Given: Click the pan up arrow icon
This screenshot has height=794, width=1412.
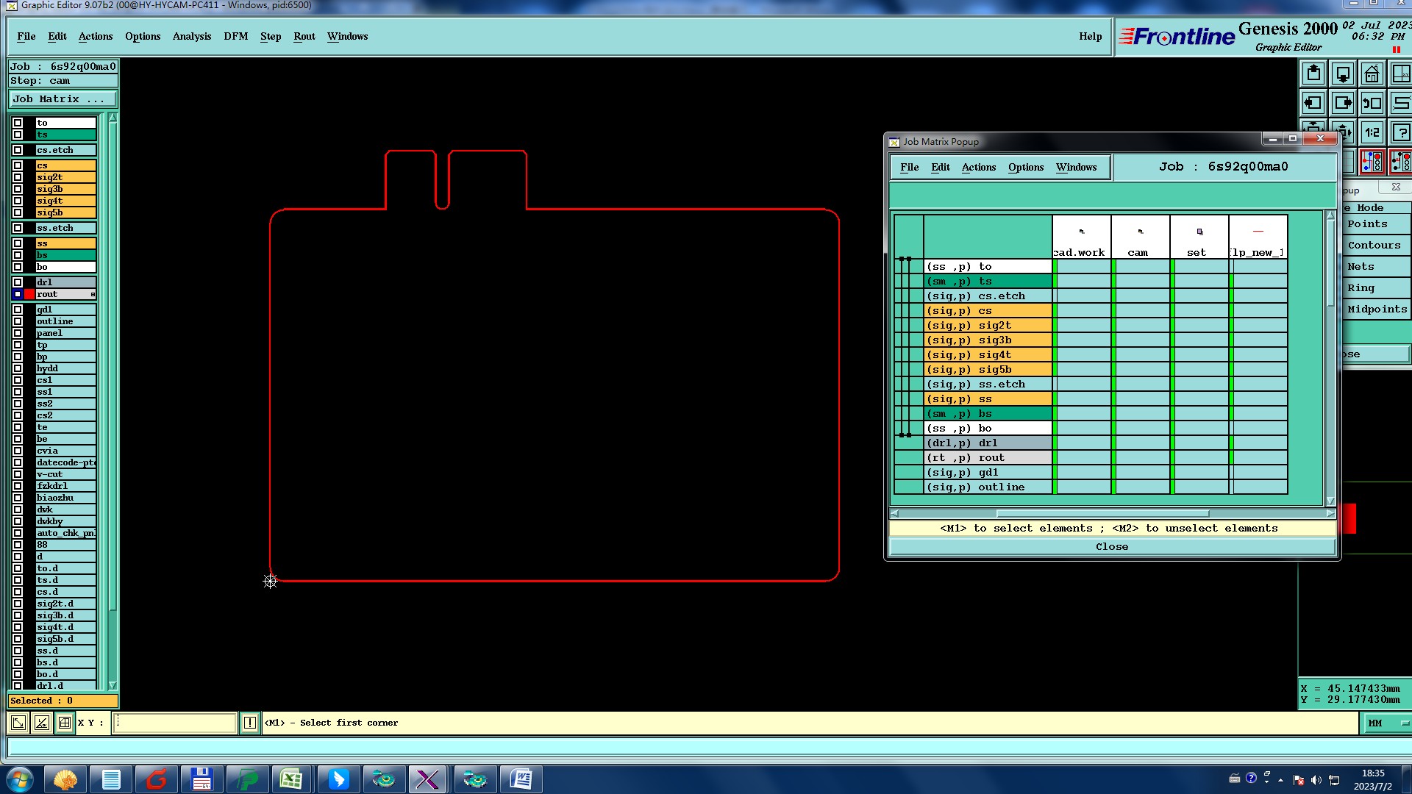Looking at the screenshot, I should click(x=1313, y=74).
